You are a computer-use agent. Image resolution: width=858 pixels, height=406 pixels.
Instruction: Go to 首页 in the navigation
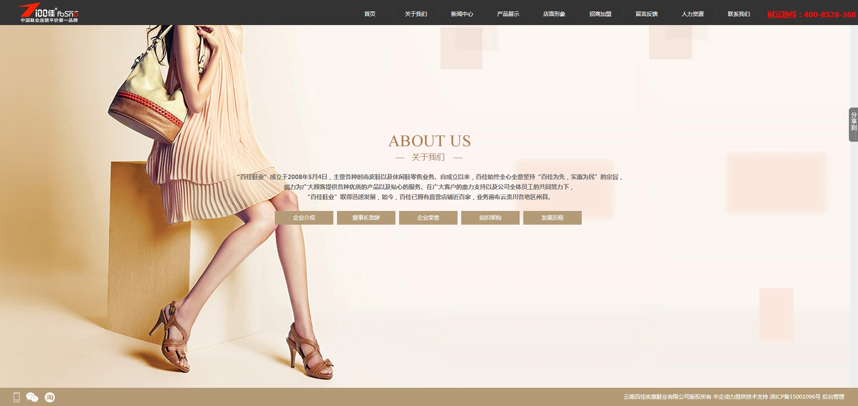click(370, 14)
